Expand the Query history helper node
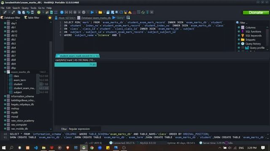The image size is (270, 151). click(x=239, y=44)
